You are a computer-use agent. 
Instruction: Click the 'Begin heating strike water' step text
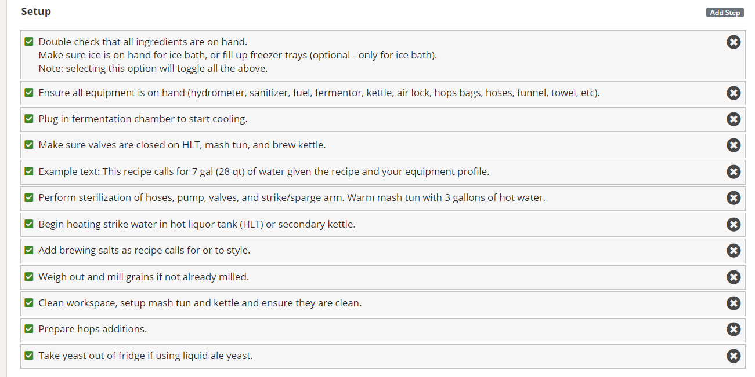pos(197,224)
